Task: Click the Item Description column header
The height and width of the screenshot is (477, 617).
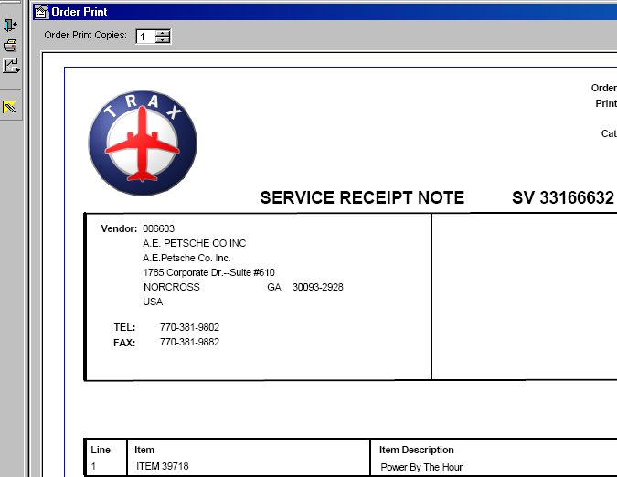Action: coord(416,450)
